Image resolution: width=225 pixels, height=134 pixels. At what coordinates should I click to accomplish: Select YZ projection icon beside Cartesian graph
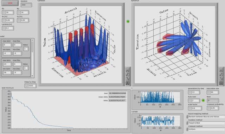(x=127, y=79)
